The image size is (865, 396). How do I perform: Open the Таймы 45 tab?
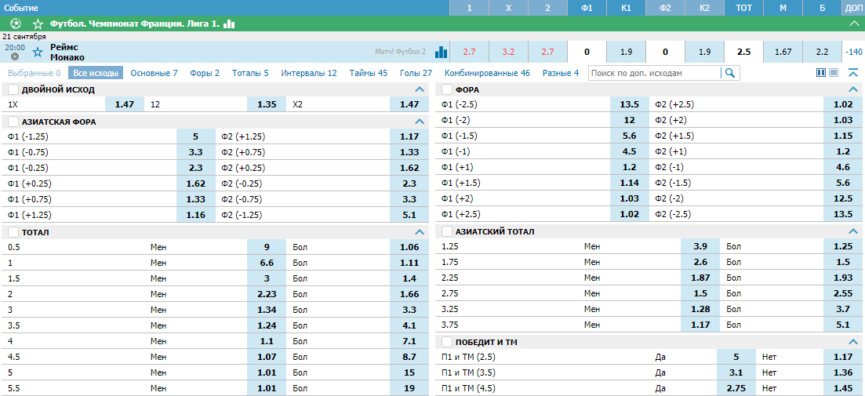point(369,73)
